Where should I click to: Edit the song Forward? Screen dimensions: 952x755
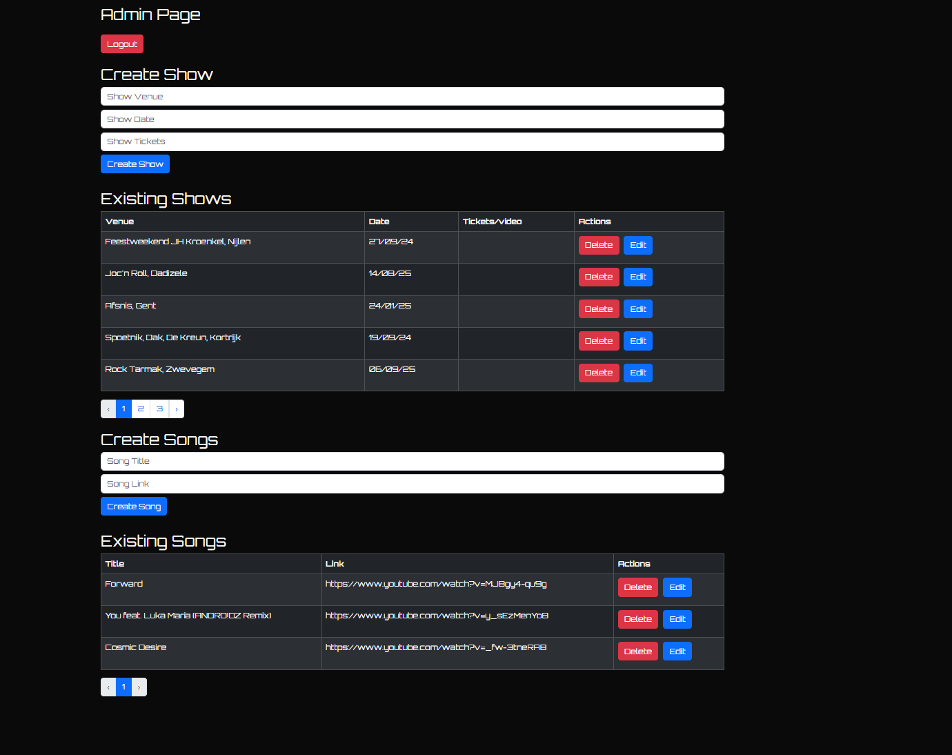677,587
